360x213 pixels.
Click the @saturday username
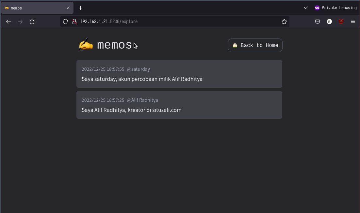tap(139, 69)
